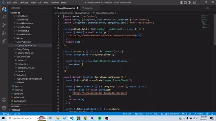Click Spaces: 2 indentation setting

(x=139, y=114)
